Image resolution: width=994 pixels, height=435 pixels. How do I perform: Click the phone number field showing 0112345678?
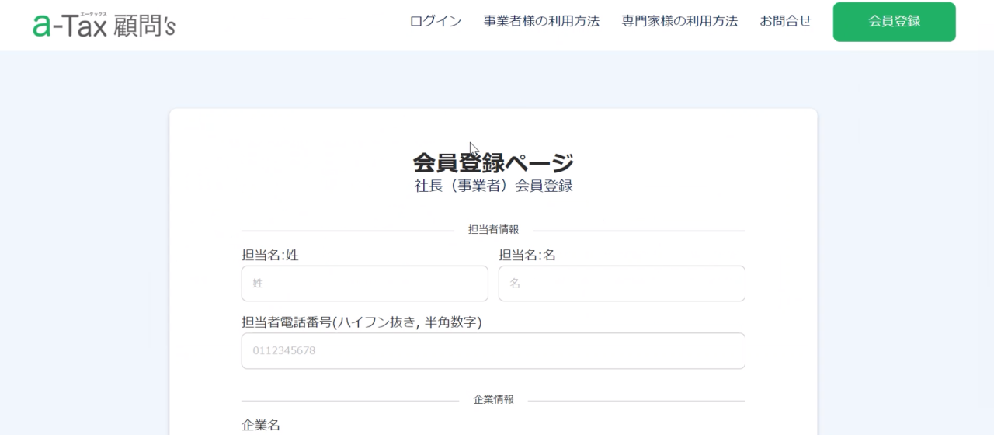pyautogui.click(x=493, y=351)
